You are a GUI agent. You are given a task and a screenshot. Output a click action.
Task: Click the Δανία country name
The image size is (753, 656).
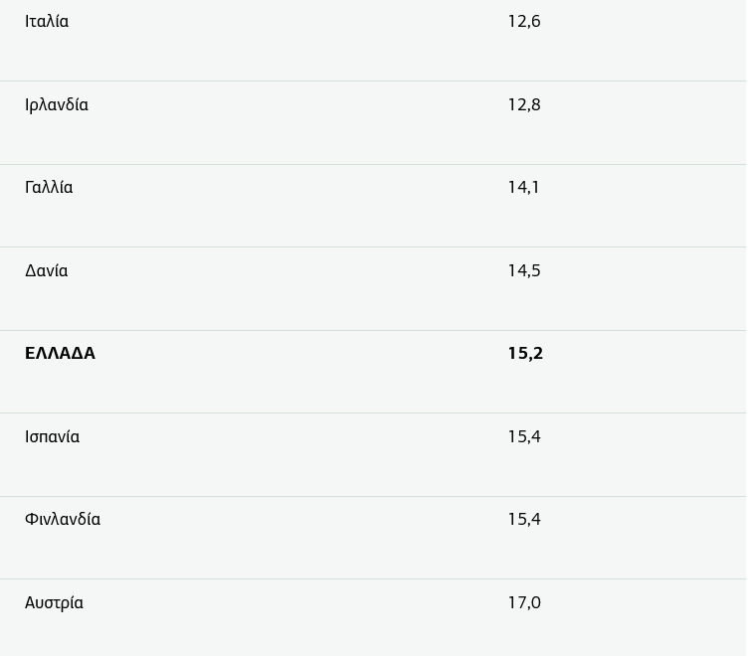[47, 271]
